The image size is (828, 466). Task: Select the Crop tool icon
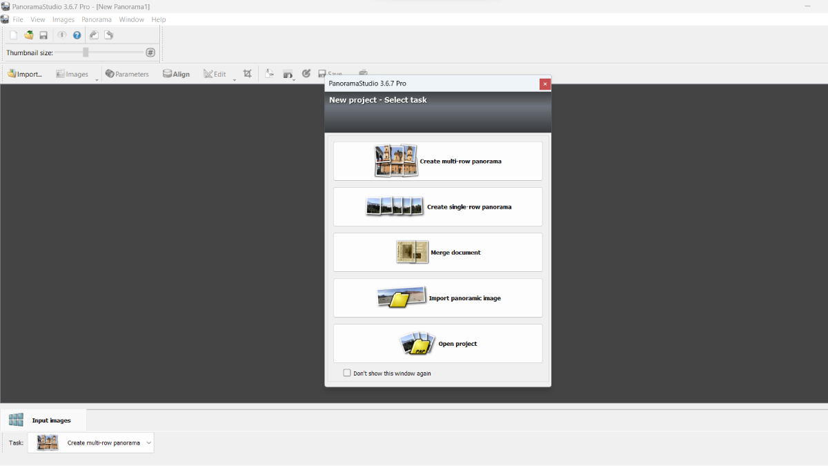[x=247, y=74]
